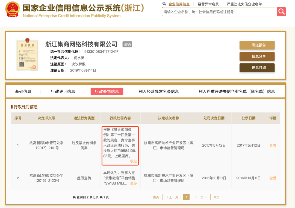Open the 列入严重违法失信企业名单（黑名单）信息 tab
The image size is (295, 208).
coord(237,91)
